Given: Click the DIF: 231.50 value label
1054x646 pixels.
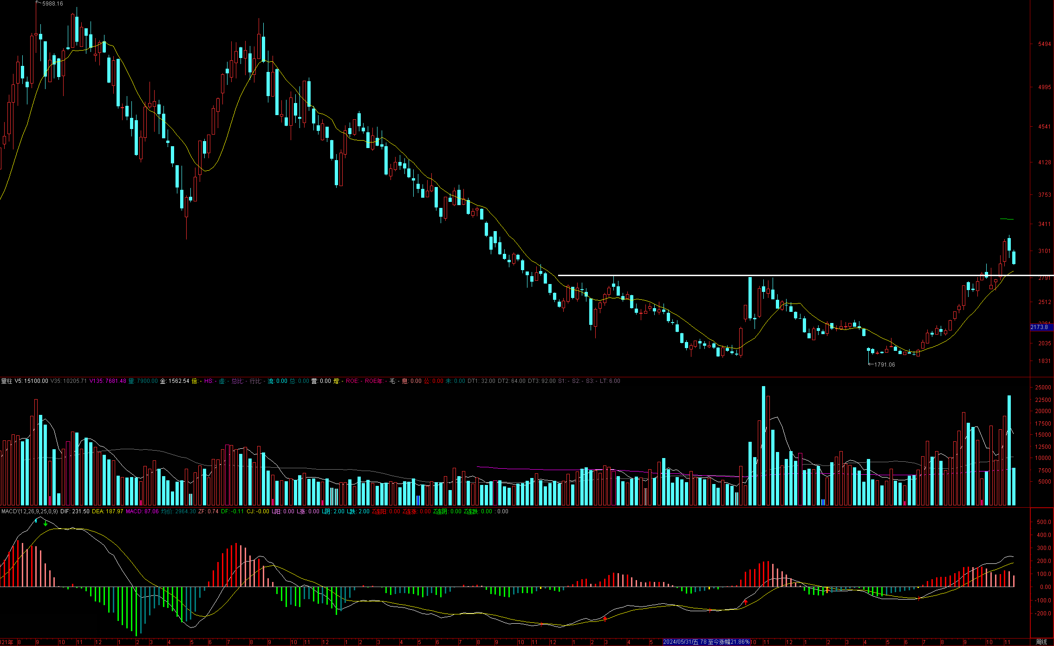Looking at the screenshot, I should [75, 511].
